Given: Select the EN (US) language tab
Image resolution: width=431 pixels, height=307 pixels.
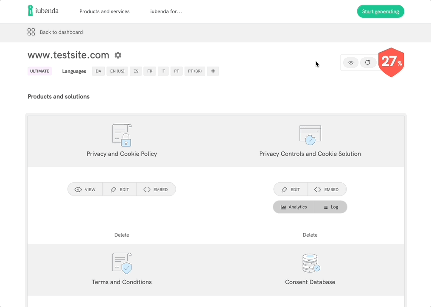Looking at the screenshot, I should tap(117, 71).
